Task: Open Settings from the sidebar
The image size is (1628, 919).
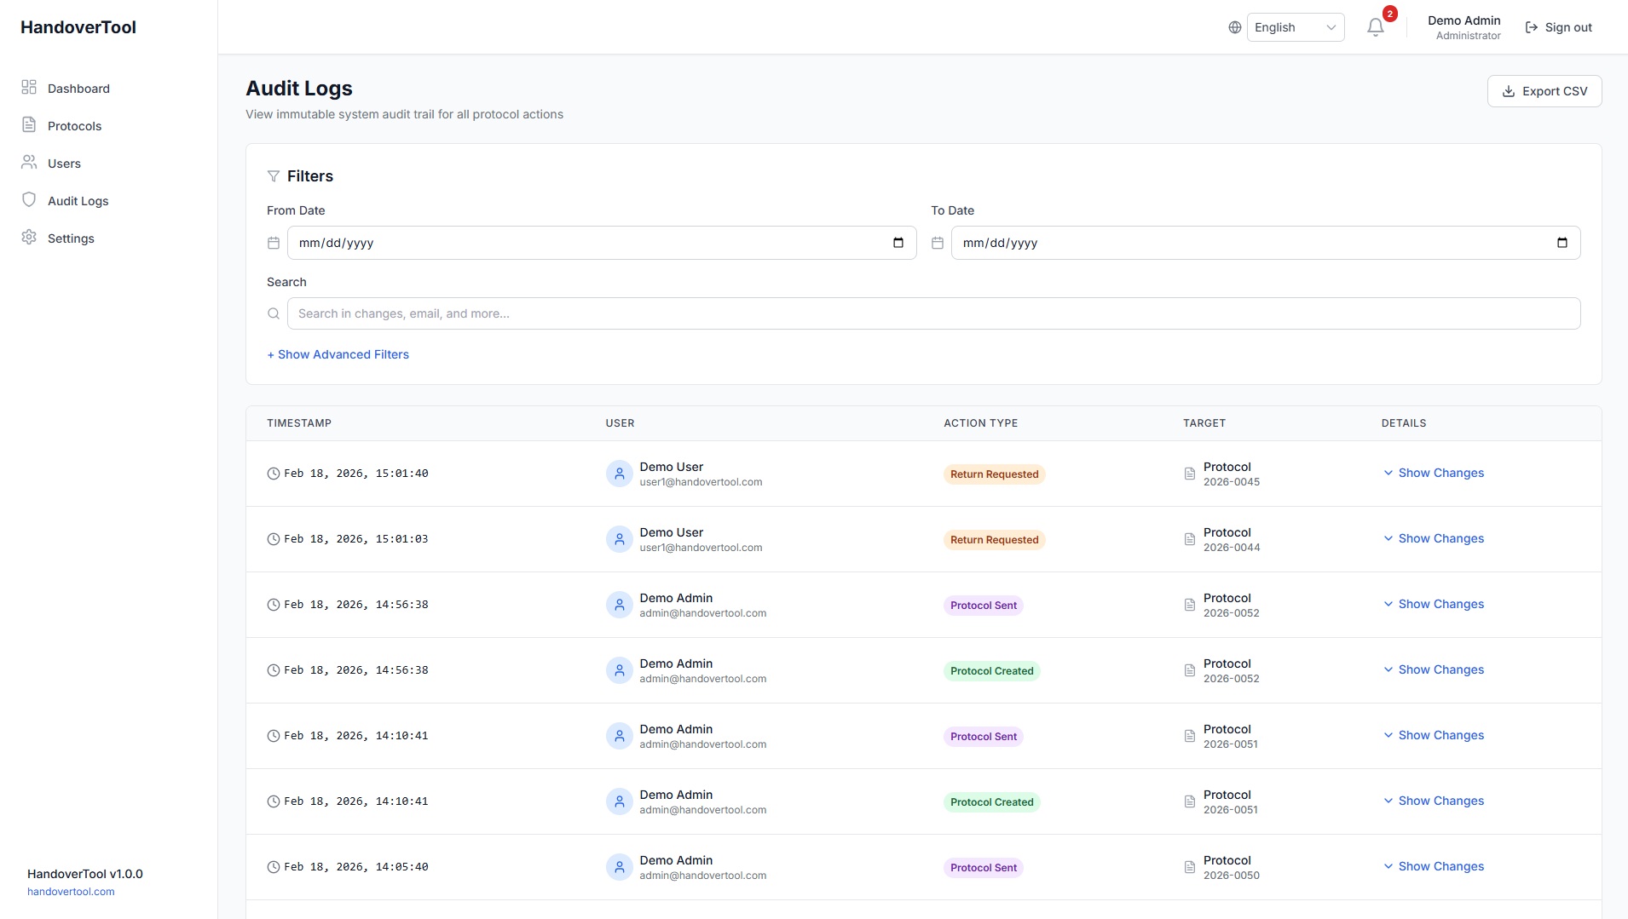Action: point(71,238)
